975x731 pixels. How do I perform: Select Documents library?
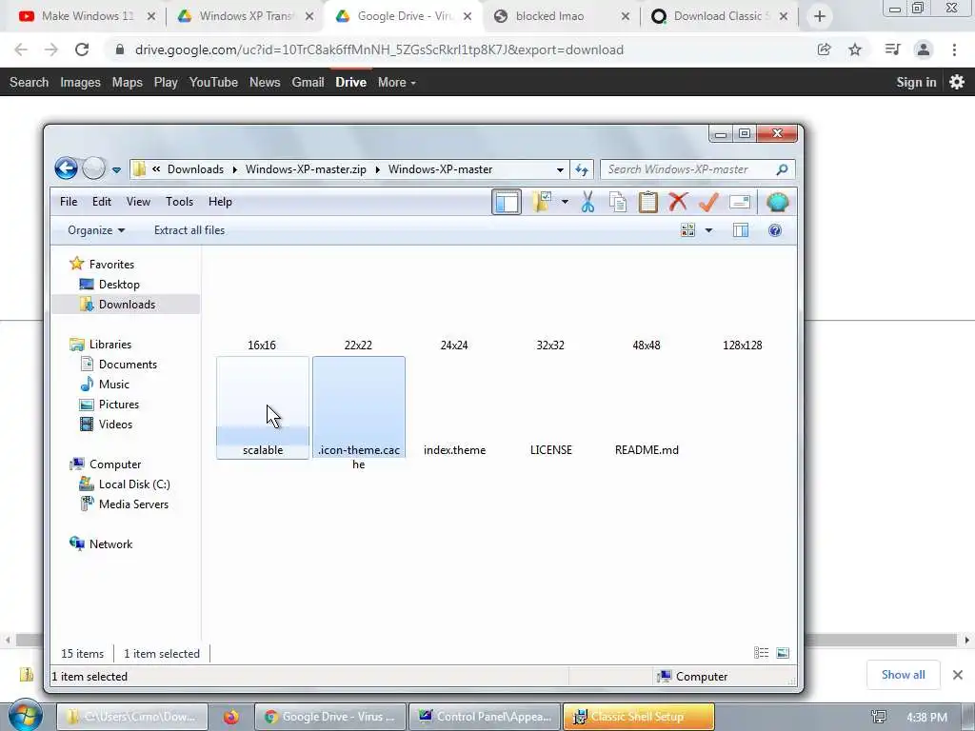[x=128, y=365]
